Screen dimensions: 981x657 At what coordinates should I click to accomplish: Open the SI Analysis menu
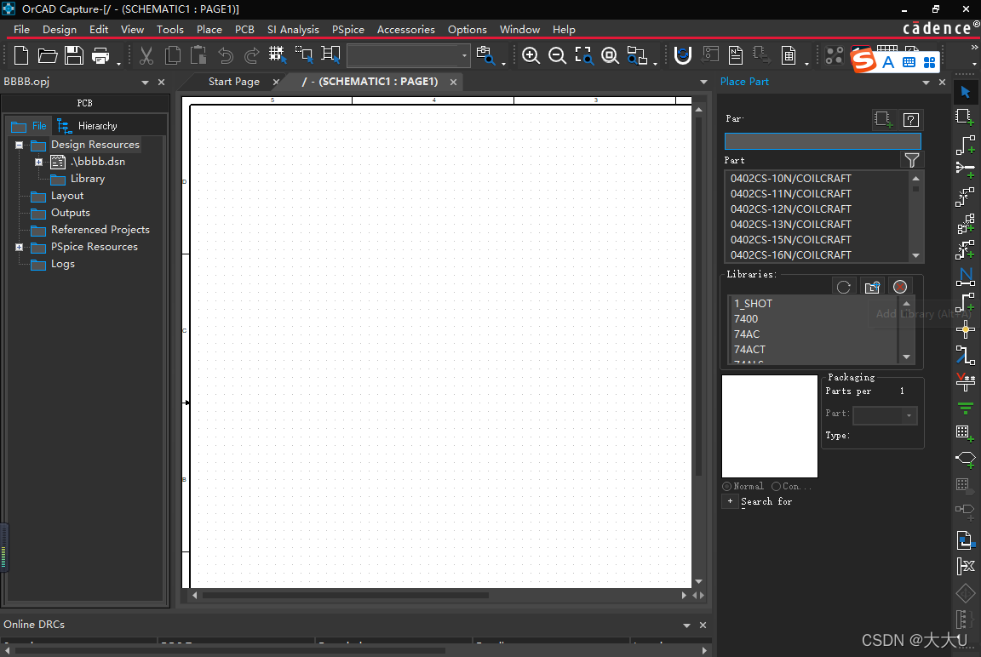coord(293,30)
